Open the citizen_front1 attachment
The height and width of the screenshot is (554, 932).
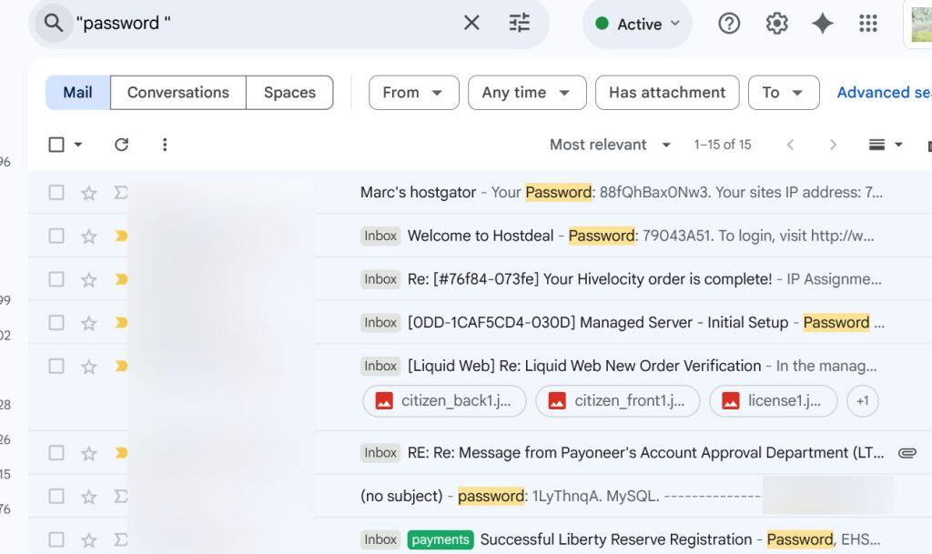point(618,401)
